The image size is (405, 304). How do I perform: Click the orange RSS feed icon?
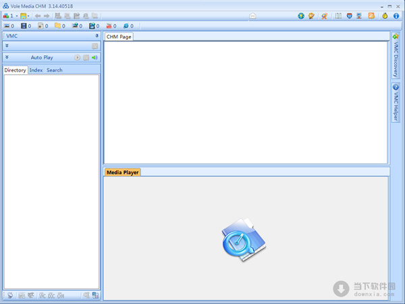[x=371, y=16]
